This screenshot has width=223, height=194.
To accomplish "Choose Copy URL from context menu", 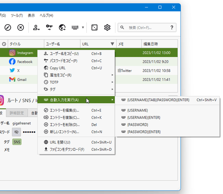I will tap(76, 68).
